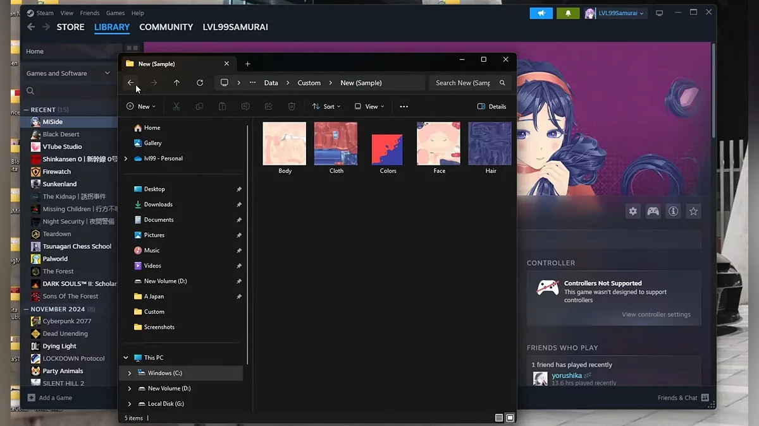The width and height of the screenshot is (759, 426).
Task: Click the Steam Big Picture monitor icon
Action: [660, 13]
